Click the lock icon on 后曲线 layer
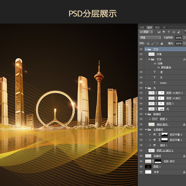Image resolution: width=186 pixels, height=186 pixels. coord(184,156)
